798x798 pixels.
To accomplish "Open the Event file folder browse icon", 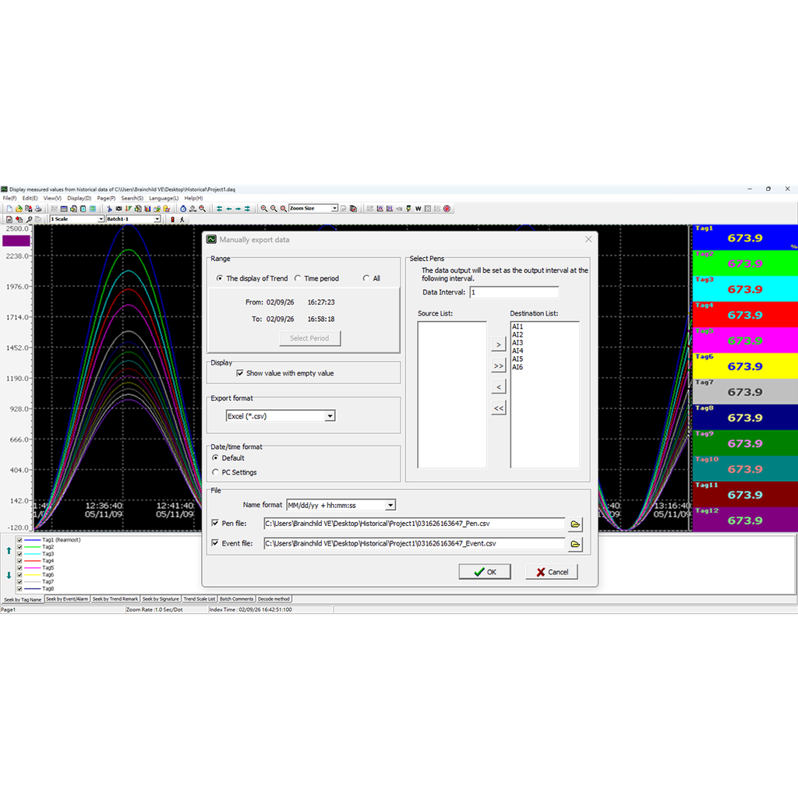I will [575, 544].
